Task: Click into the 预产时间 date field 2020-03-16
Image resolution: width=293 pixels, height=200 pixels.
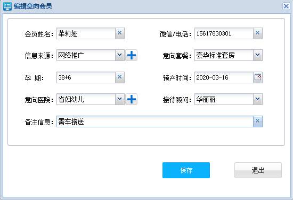Action: (224, 77)
